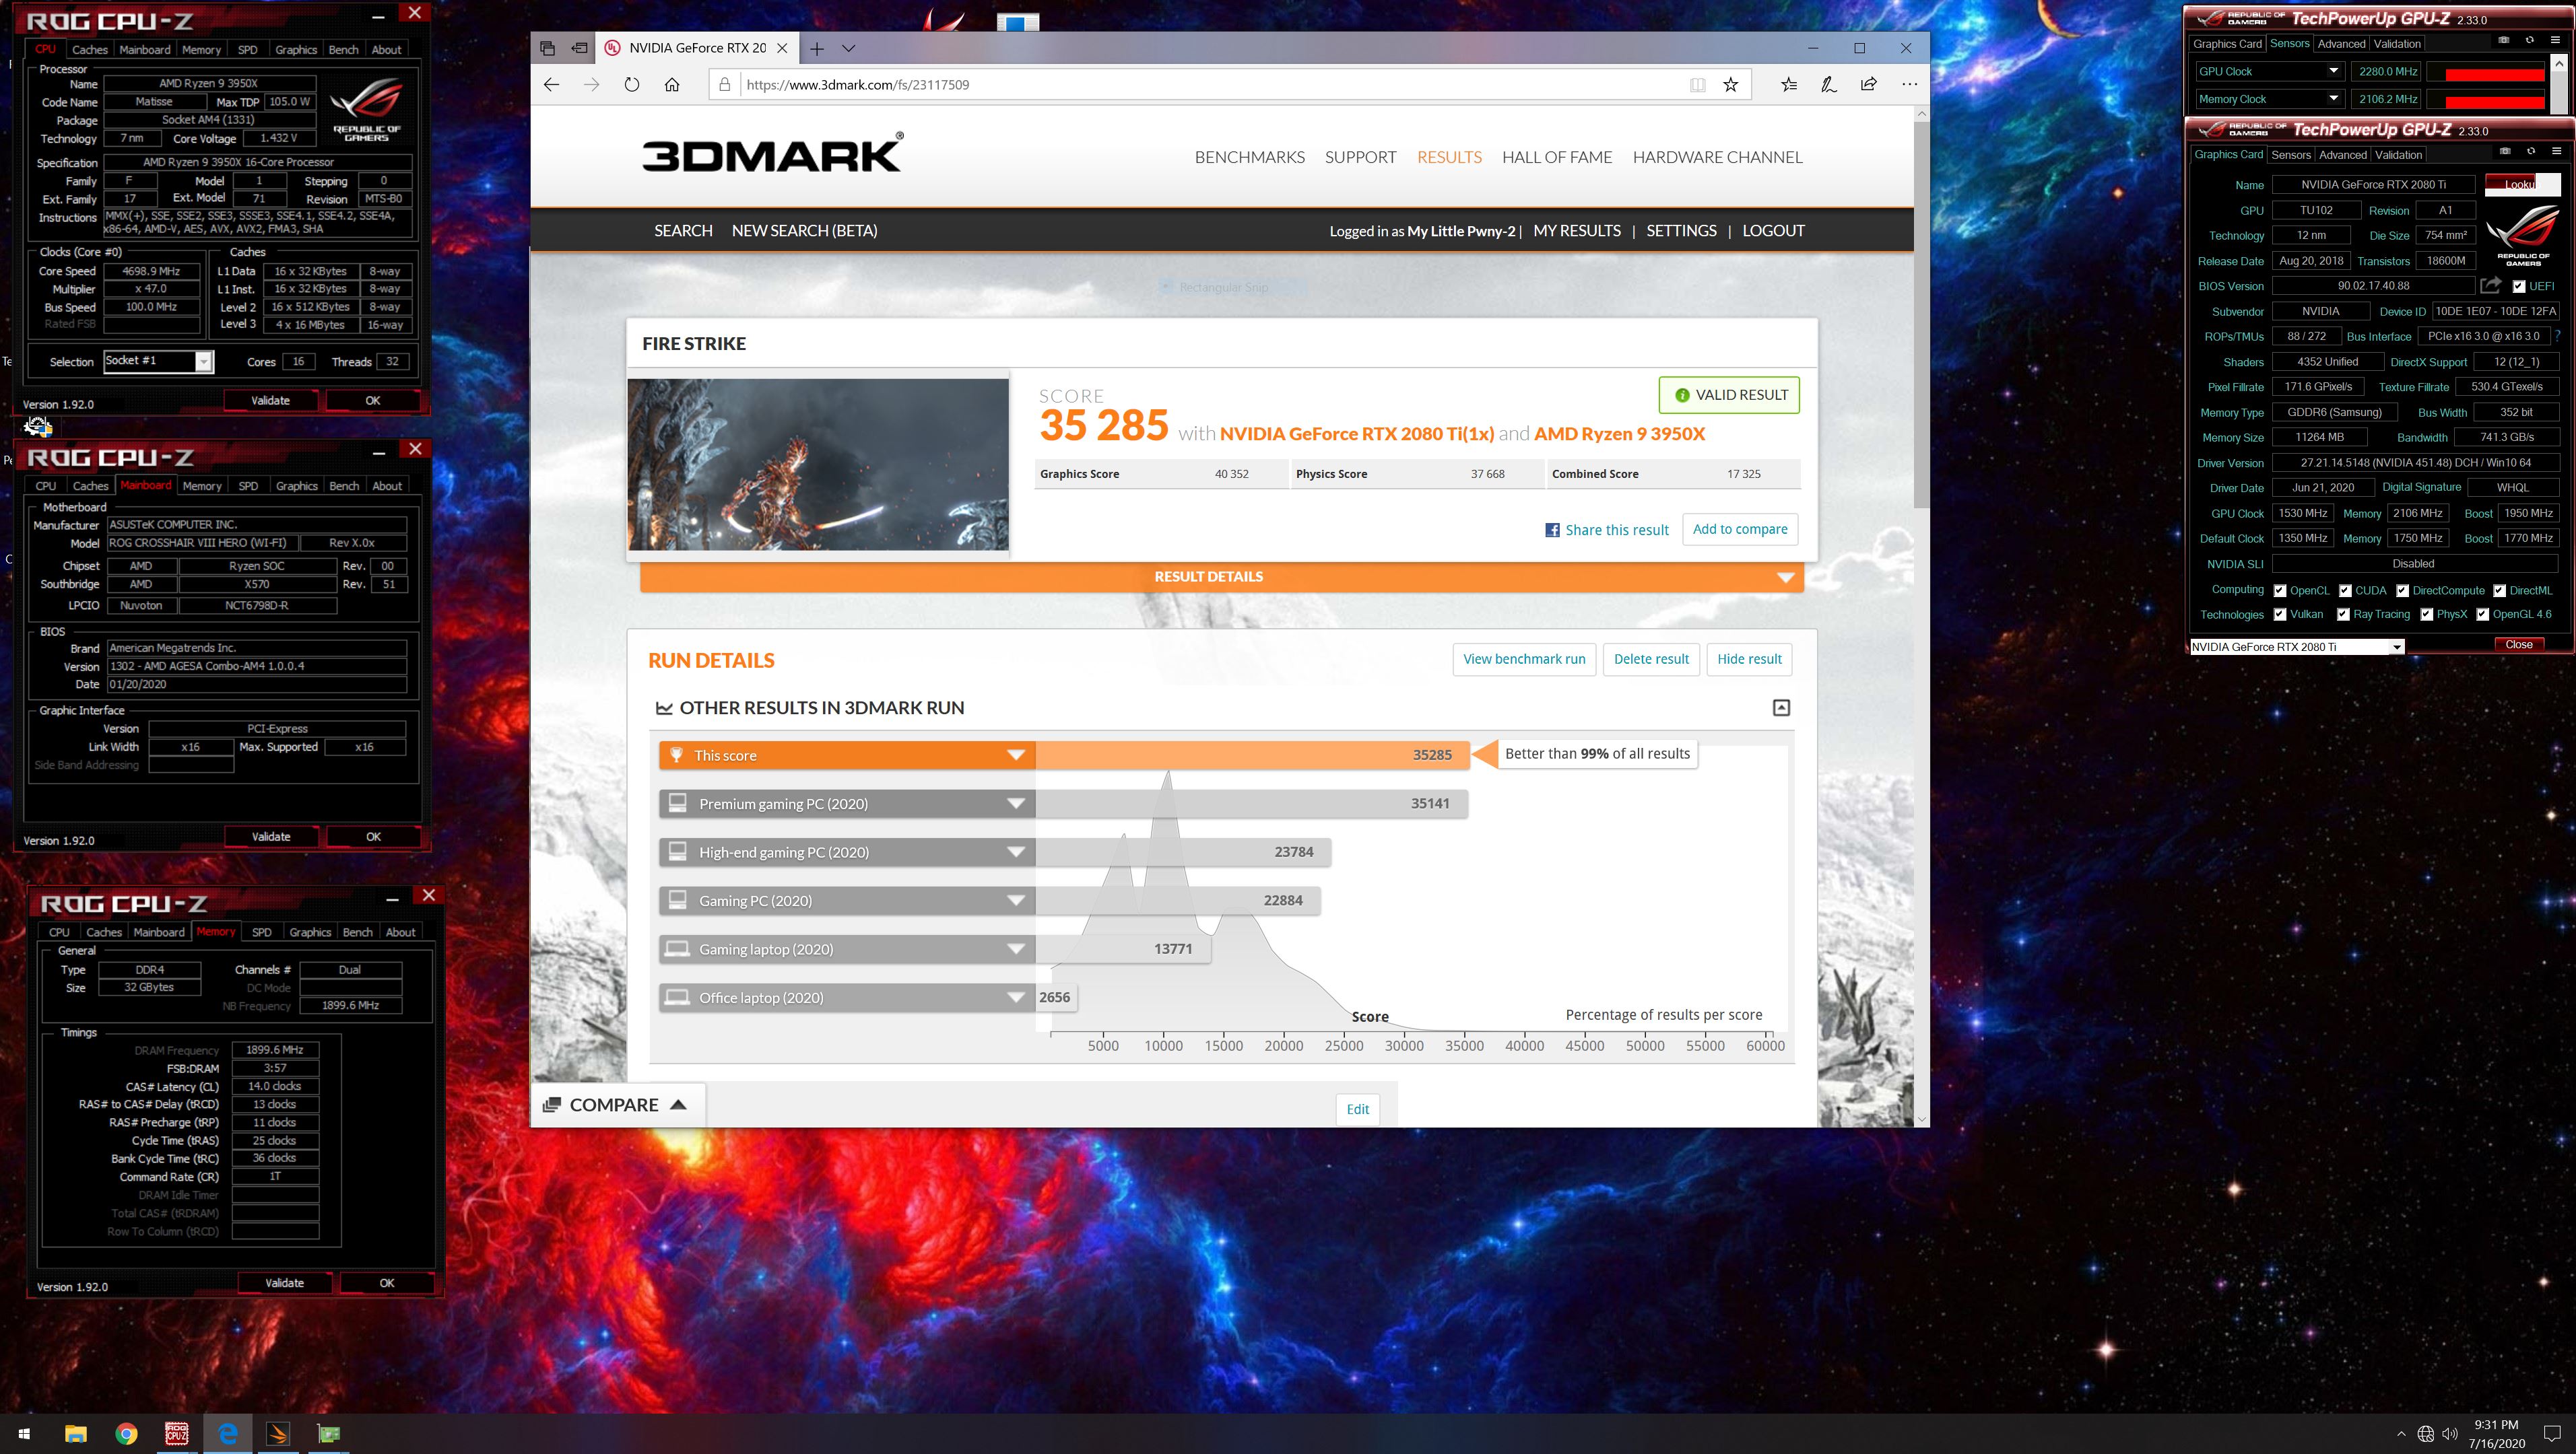
Task: Collapse the Other Results chart panel icon
Action: [1781, 707]
